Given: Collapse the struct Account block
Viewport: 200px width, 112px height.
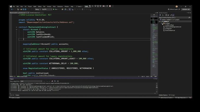Looking at the screenshot, I should click(x=17, y=29).
